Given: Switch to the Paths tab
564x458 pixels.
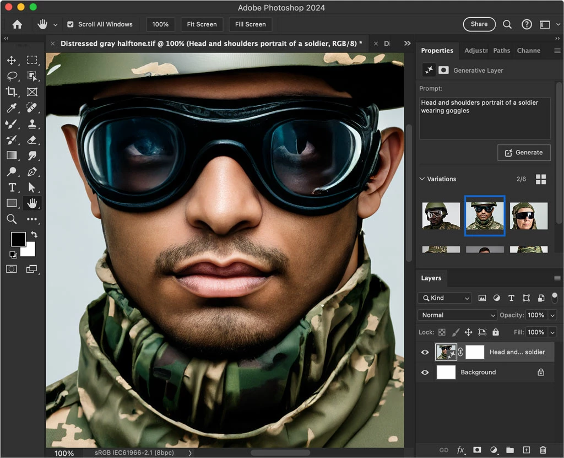Looking at the screenshot, I should pyautogui.click(x=501, y=51).
